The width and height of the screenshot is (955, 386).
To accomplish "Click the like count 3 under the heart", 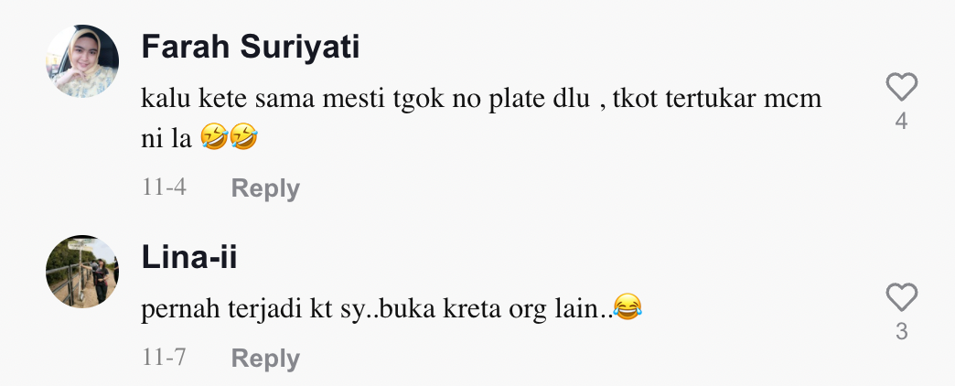I will [x=901, y=331].
